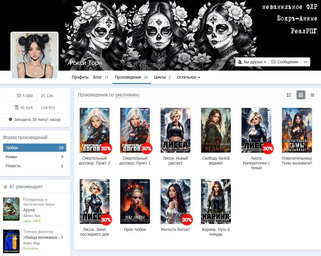Click the 30% badge on Смертельный договор. Пункт 2

pyautogui.click(x=106, y=148)
